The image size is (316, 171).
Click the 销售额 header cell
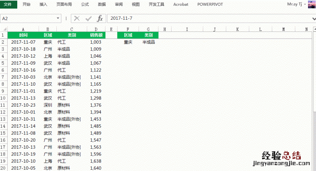click(x=96, y=35)
